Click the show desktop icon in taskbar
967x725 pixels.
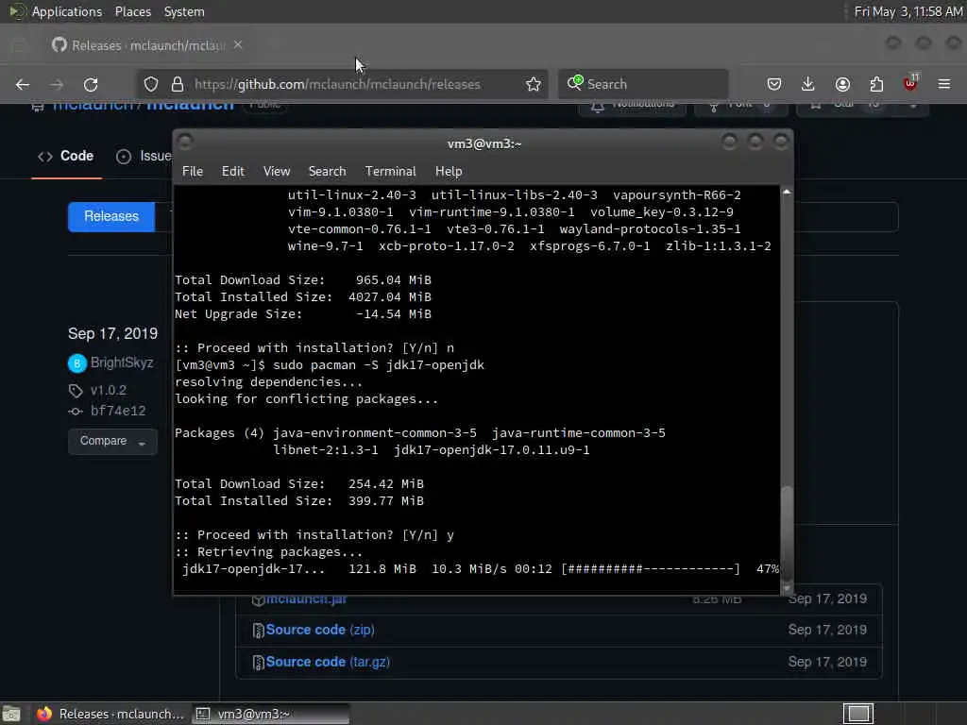pyautogui.click(x=11, y=714)
